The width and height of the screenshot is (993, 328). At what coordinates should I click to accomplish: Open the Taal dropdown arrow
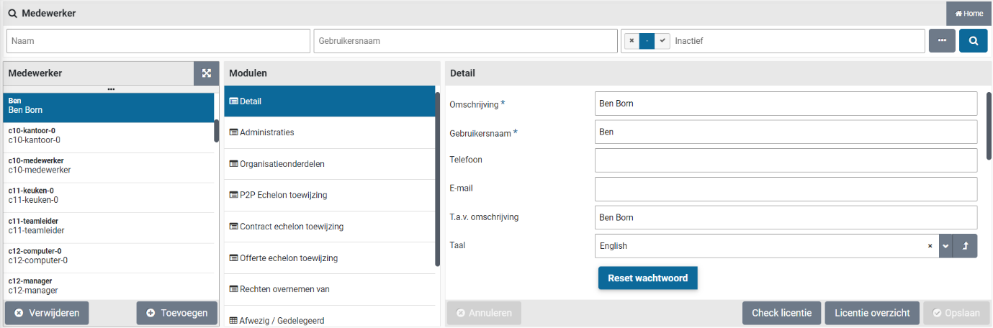click(x=945, y=246)
